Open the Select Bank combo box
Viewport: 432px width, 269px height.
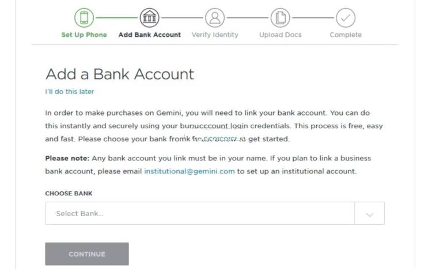click(215, 213)
